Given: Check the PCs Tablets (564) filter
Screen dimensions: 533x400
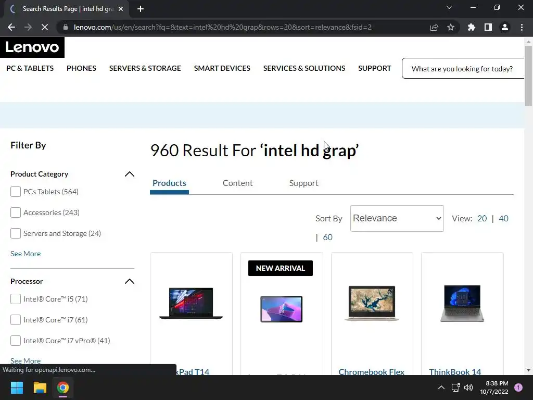Looking at the screenshot, I should click(15, 192).
